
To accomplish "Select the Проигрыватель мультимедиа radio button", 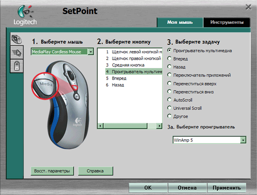I will [x=169, y=51].
